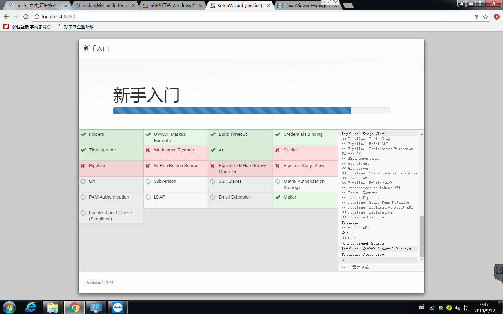Click the green check beside Mailer
The width and height of the screenshot is (503, 314).
[278, 197]
